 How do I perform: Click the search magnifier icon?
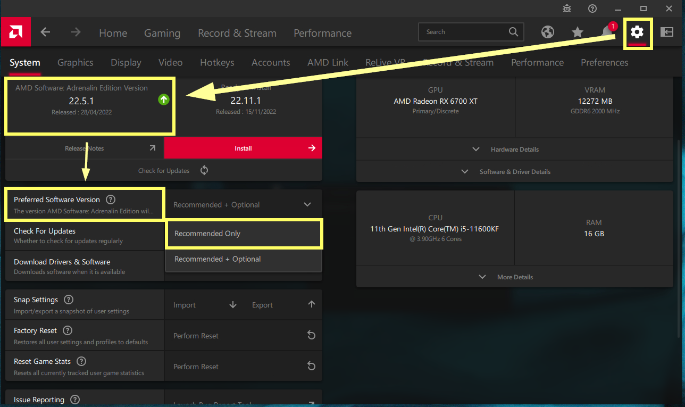(x=513, y=32)
